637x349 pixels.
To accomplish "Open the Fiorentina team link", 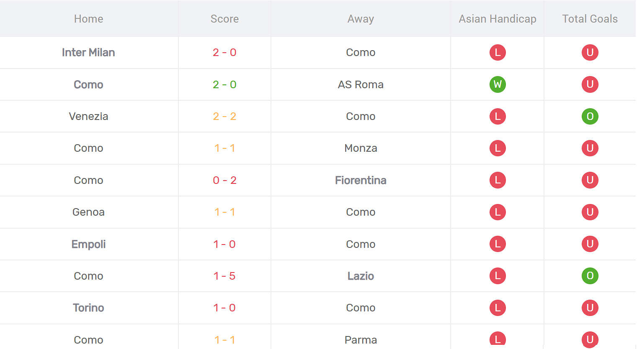I will click(361, 180).
